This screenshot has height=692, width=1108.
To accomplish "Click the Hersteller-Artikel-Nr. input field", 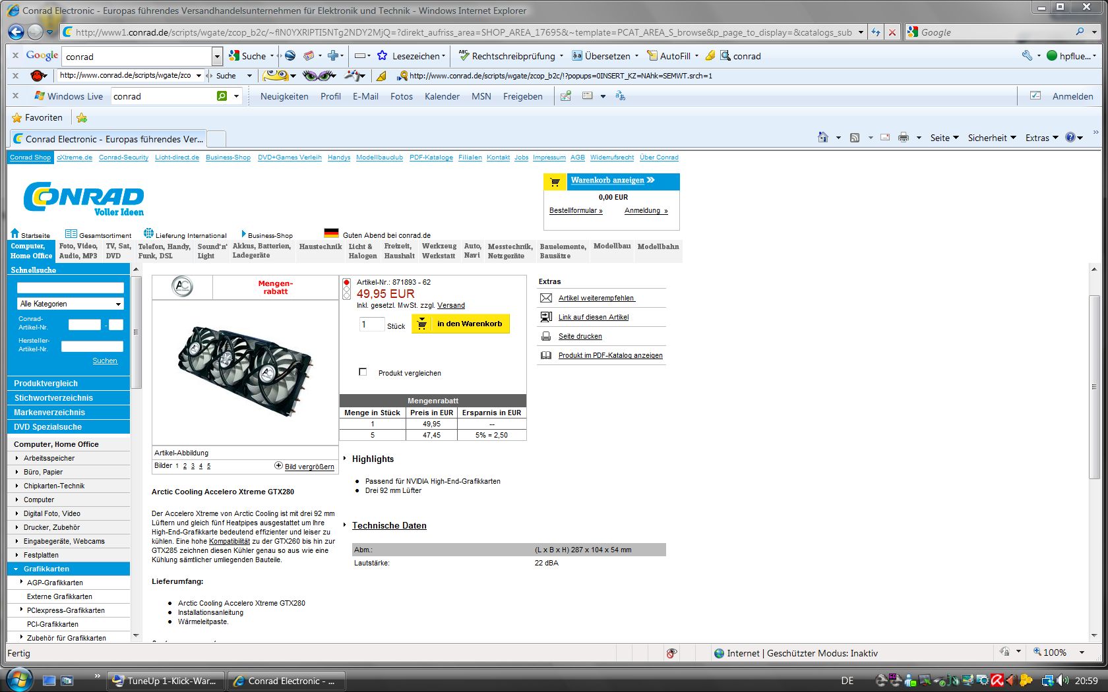I will point(92,346).
